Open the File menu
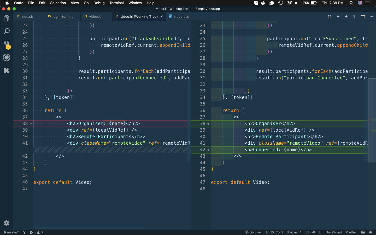This screenshot has width=376, height=235. (31, 3)
